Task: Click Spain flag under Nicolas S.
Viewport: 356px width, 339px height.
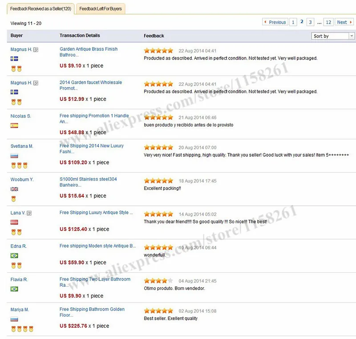Action: (x=14, y=126)
